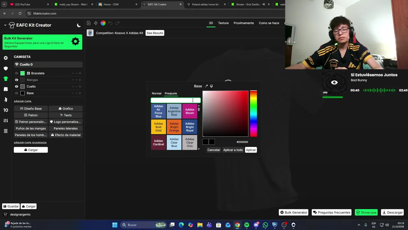Viewport: 408px width, 230px height.
Task: Move the Mangas layer down with chevron
Action: 73,80
